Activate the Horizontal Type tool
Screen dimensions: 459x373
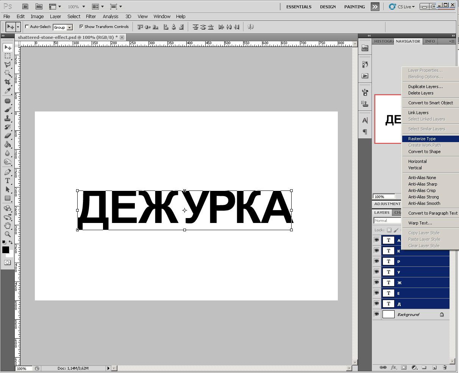[x=7, y=181]
